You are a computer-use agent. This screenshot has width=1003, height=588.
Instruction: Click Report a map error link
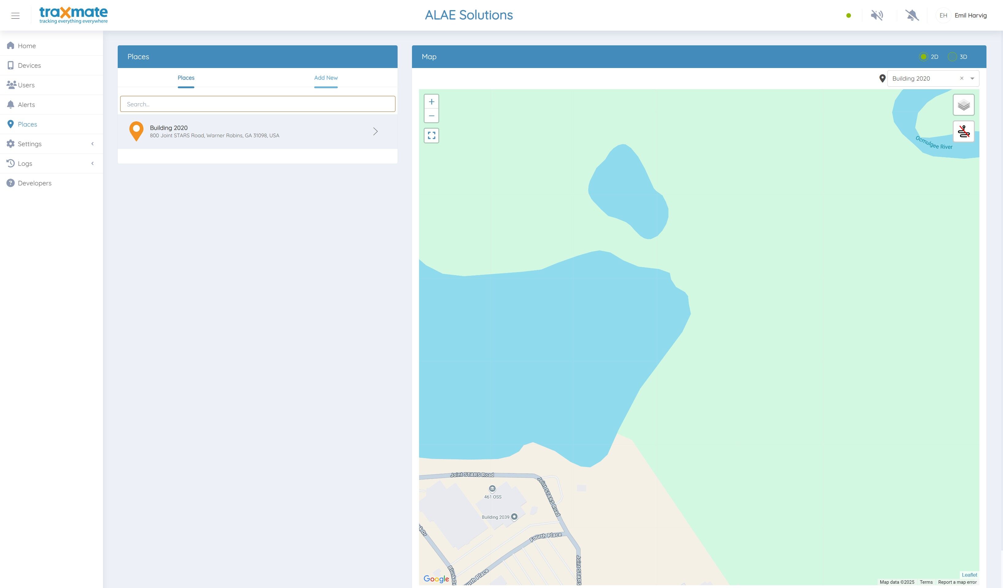click(957, 582)
